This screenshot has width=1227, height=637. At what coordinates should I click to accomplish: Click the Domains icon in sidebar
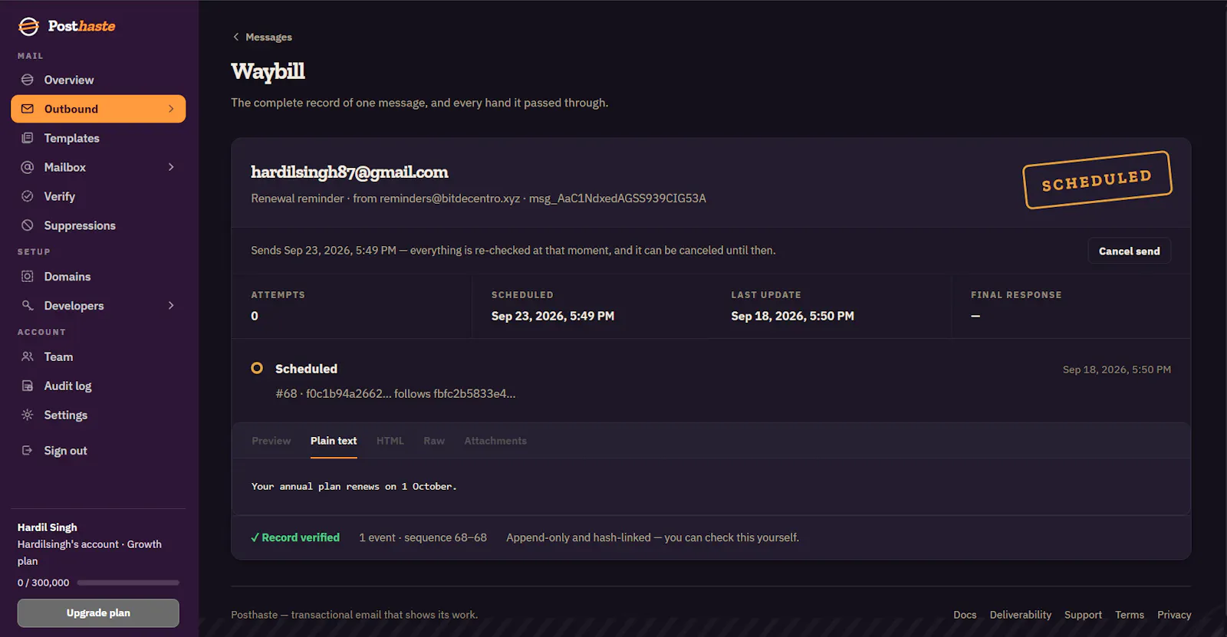point(28,277)
